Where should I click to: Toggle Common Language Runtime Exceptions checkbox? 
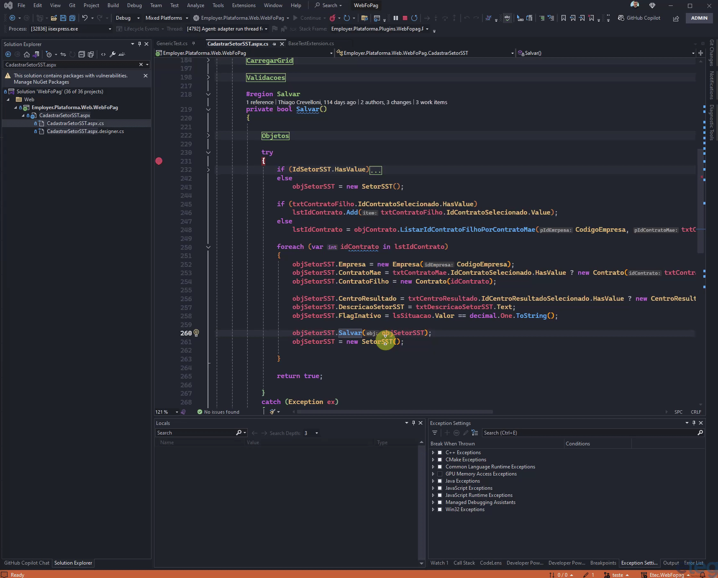(440, 467)
